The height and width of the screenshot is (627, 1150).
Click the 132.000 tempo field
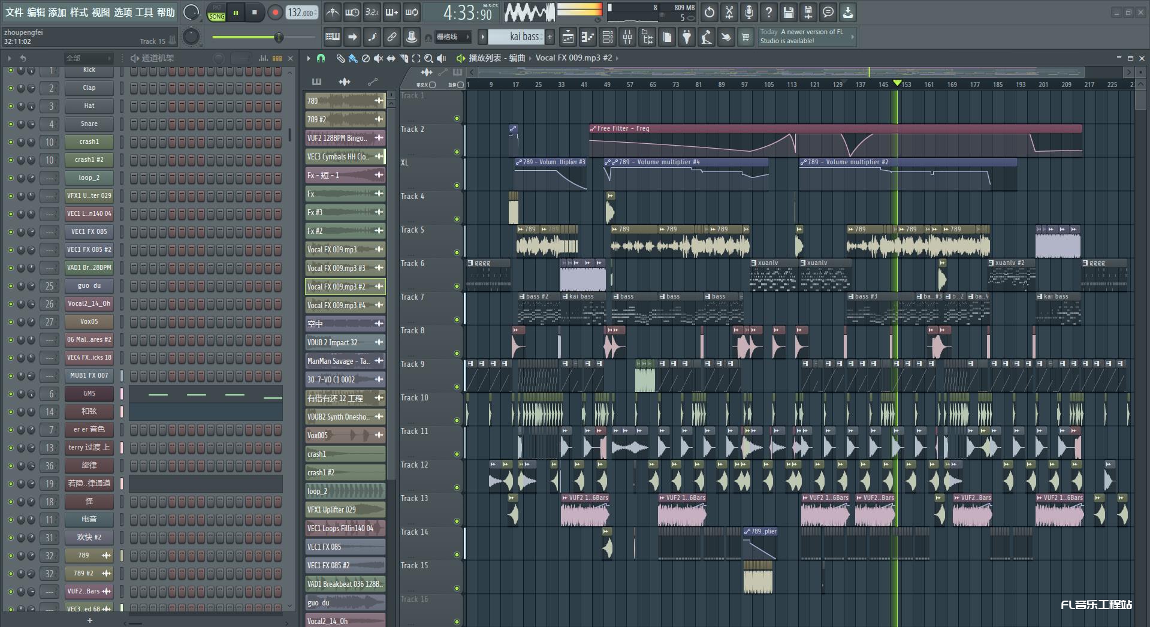click(x=301, y=13)
